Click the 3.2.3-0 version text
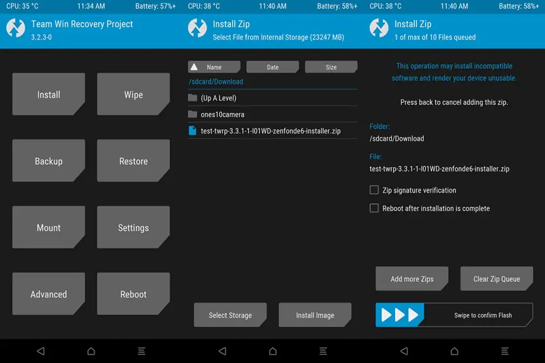This screenshot has height=363, width=545. (42, 37)
